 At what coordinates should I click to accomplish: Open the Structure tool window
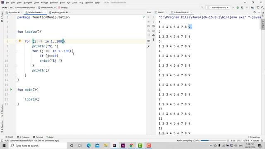tap(2, 111)
